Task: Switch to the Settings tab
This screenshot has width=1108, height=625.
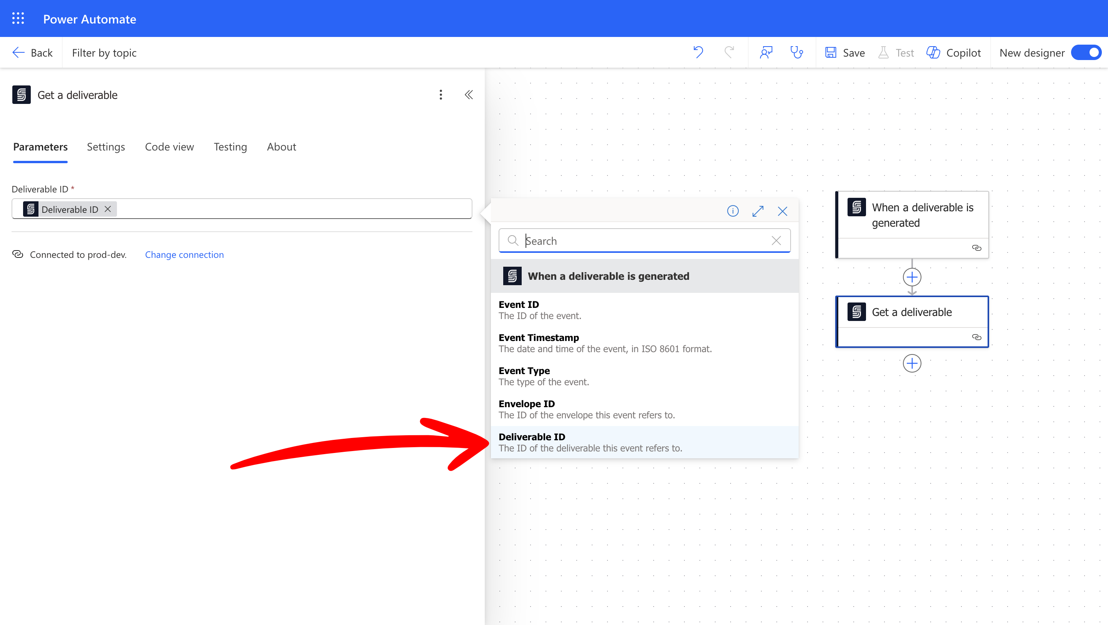Action: 106,147
